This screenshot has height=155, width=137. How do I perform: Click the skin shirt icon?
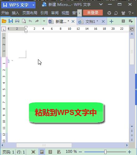[123, 13]
